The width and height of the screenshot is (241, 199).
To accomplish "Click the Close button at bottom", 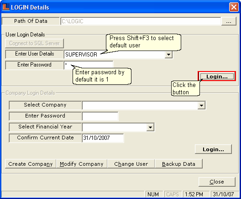I will [217, 182].
